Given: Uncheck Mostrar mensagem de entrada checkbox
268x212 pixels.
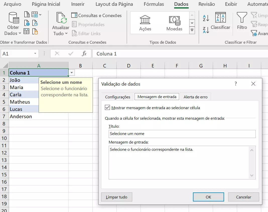Looking at the screenshot, I should click(108, 108).
